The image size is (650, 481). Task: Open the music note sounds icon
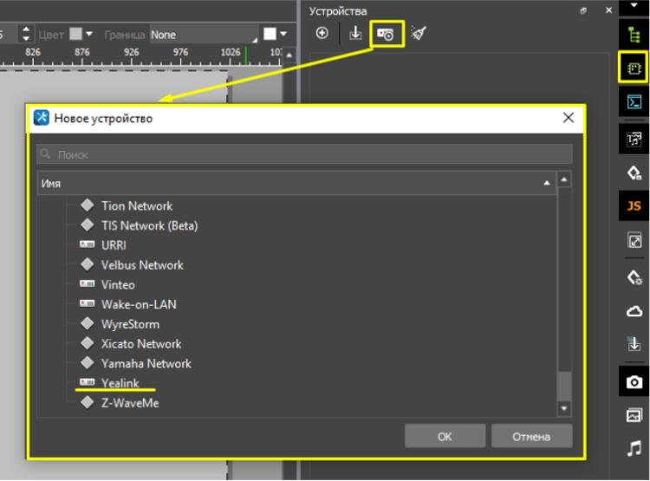click(x=634, y=449)
